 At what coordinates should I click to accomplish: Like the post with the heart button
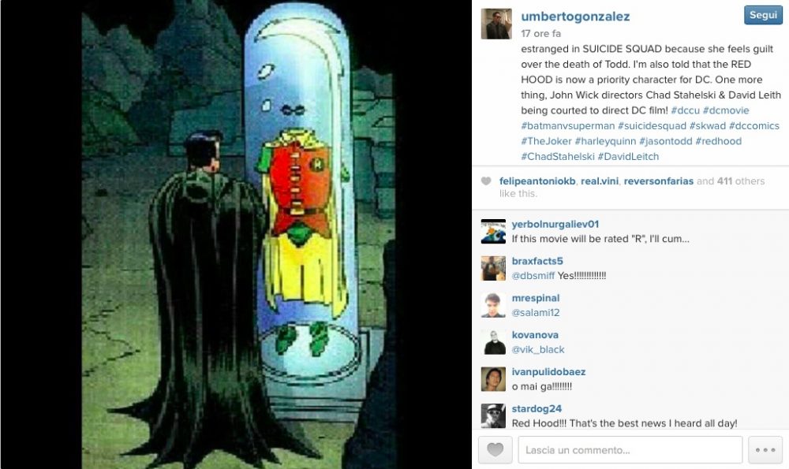pos(495,449)
